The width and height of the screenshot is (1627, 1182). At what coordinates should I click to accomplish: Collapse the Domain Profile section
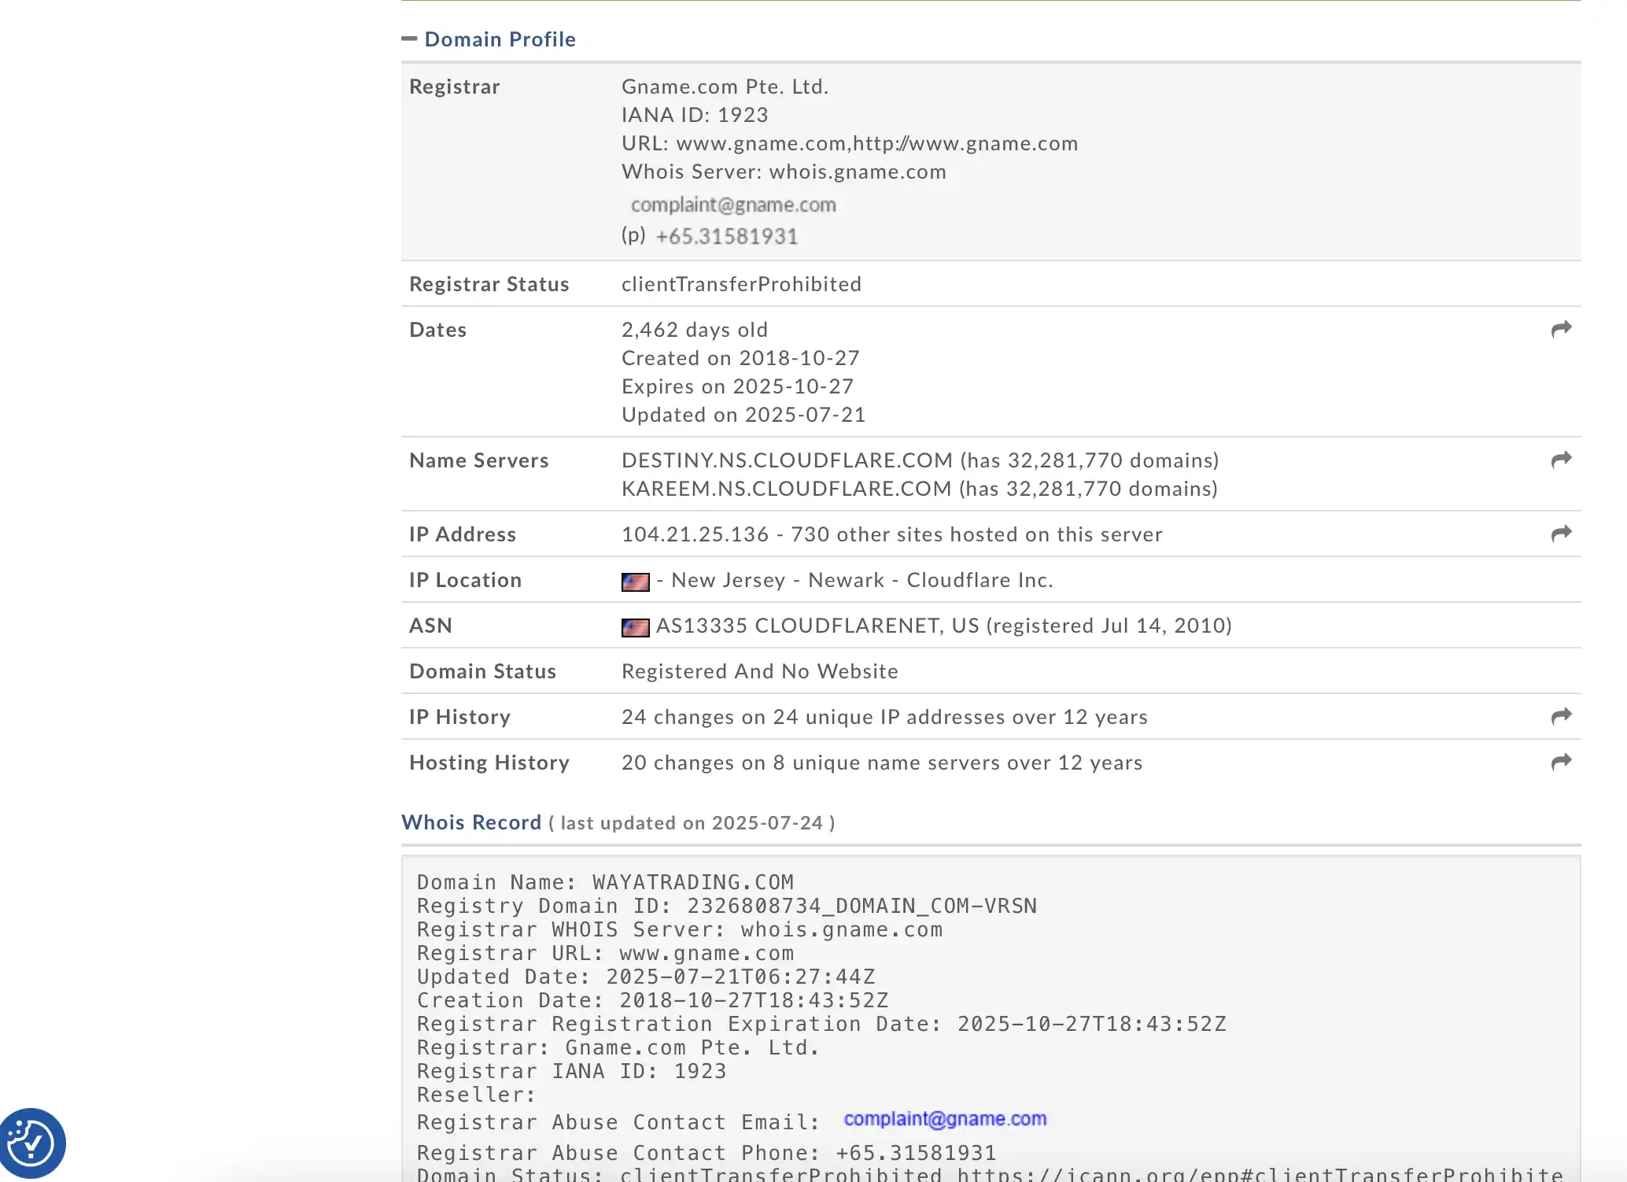(409, 39)
